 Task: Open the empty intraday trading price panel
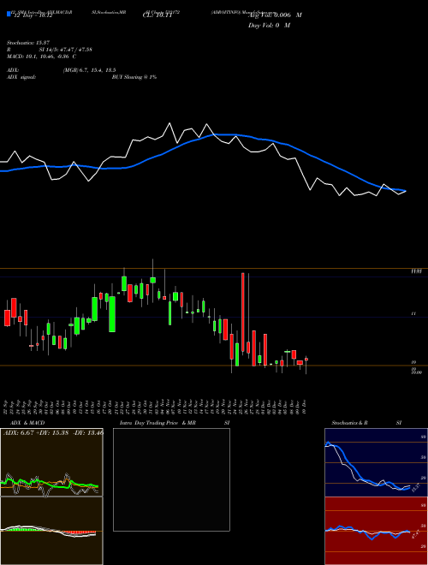(x=171, y=479)
